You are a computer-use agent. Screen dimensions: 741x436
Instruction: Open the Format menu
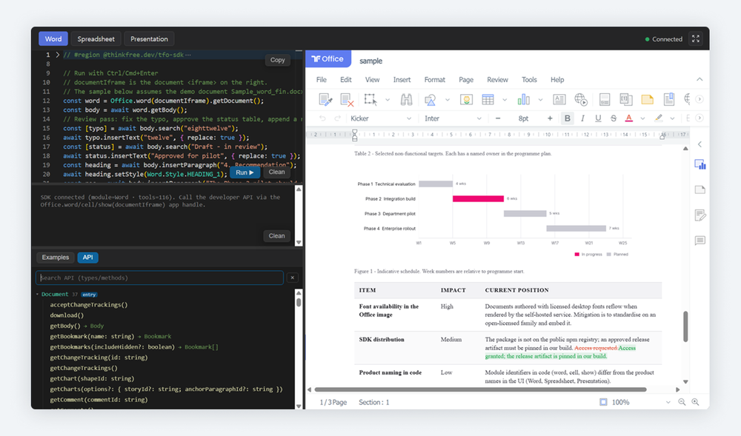pos(434,80)
